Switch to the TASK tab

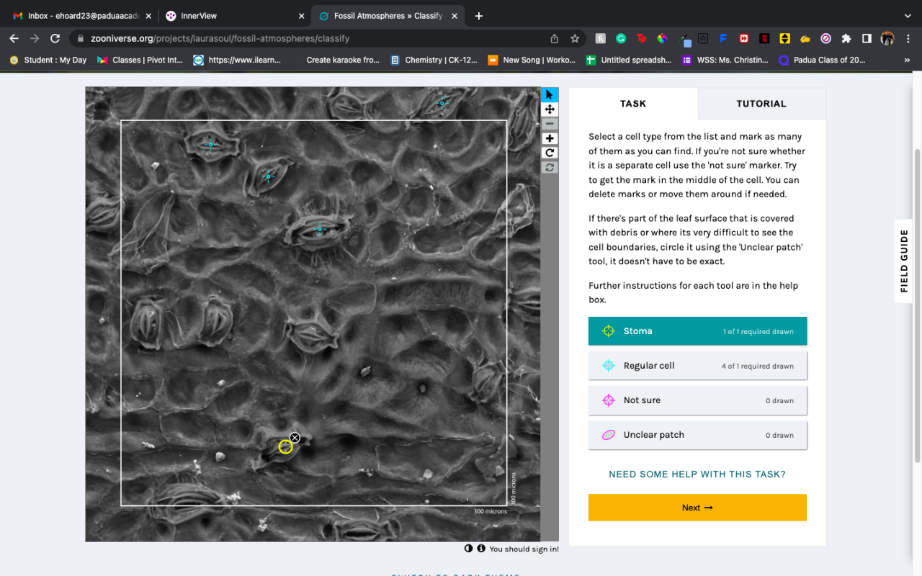[633, 104]
